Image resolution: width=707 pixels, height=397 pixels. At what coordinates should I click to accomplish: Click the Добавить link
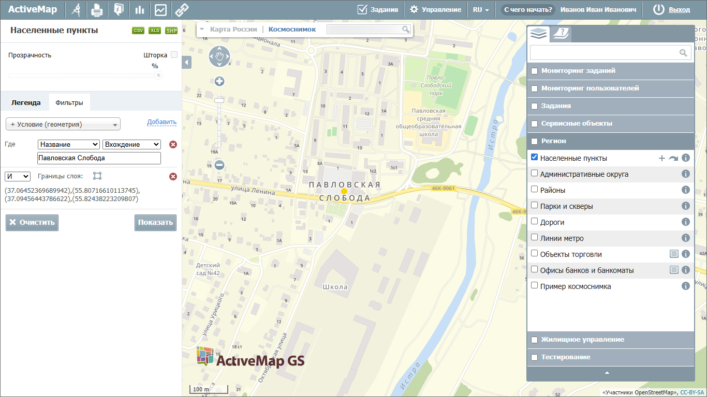point(161,122)
